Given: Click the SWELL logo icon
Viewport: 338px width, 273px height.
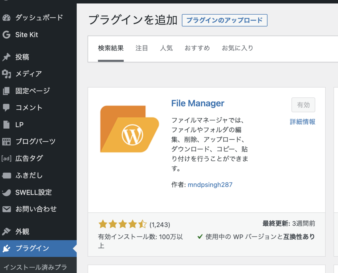Looking at the screenshot, I should click(x=6, y=192).
